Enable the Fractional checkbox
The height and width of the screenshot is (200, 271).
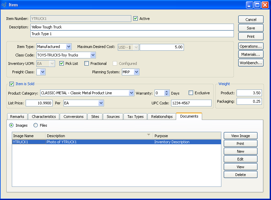pos(86,64)
